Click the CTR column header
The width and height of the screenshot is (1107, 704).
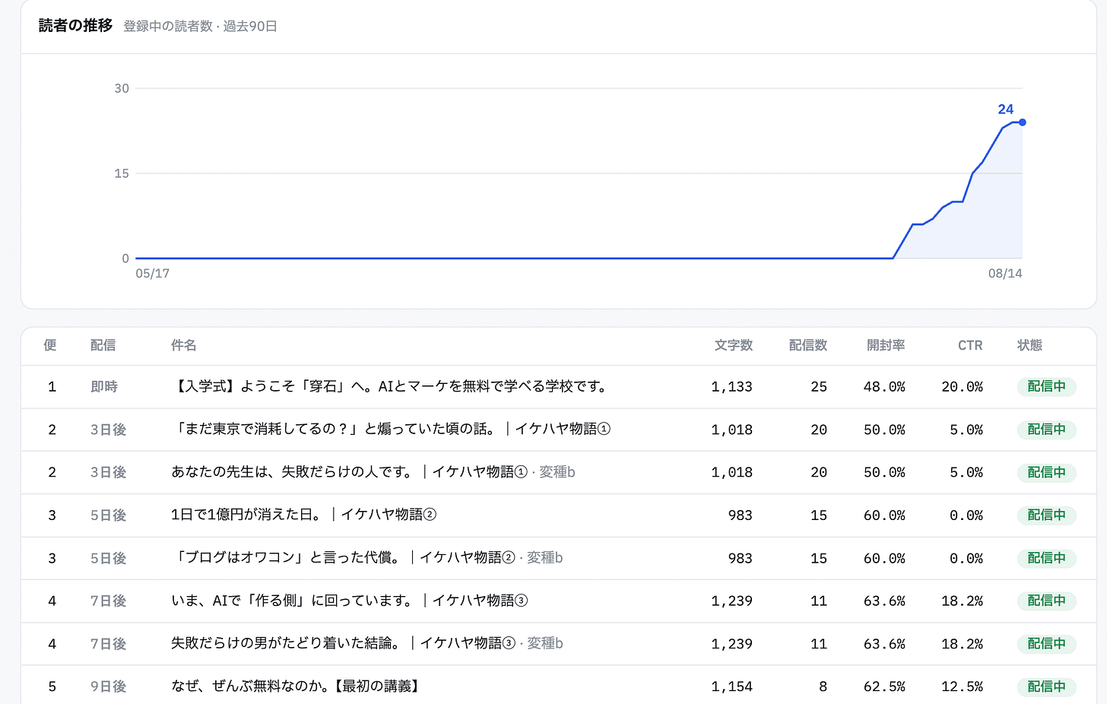click(x=970, y=345)
